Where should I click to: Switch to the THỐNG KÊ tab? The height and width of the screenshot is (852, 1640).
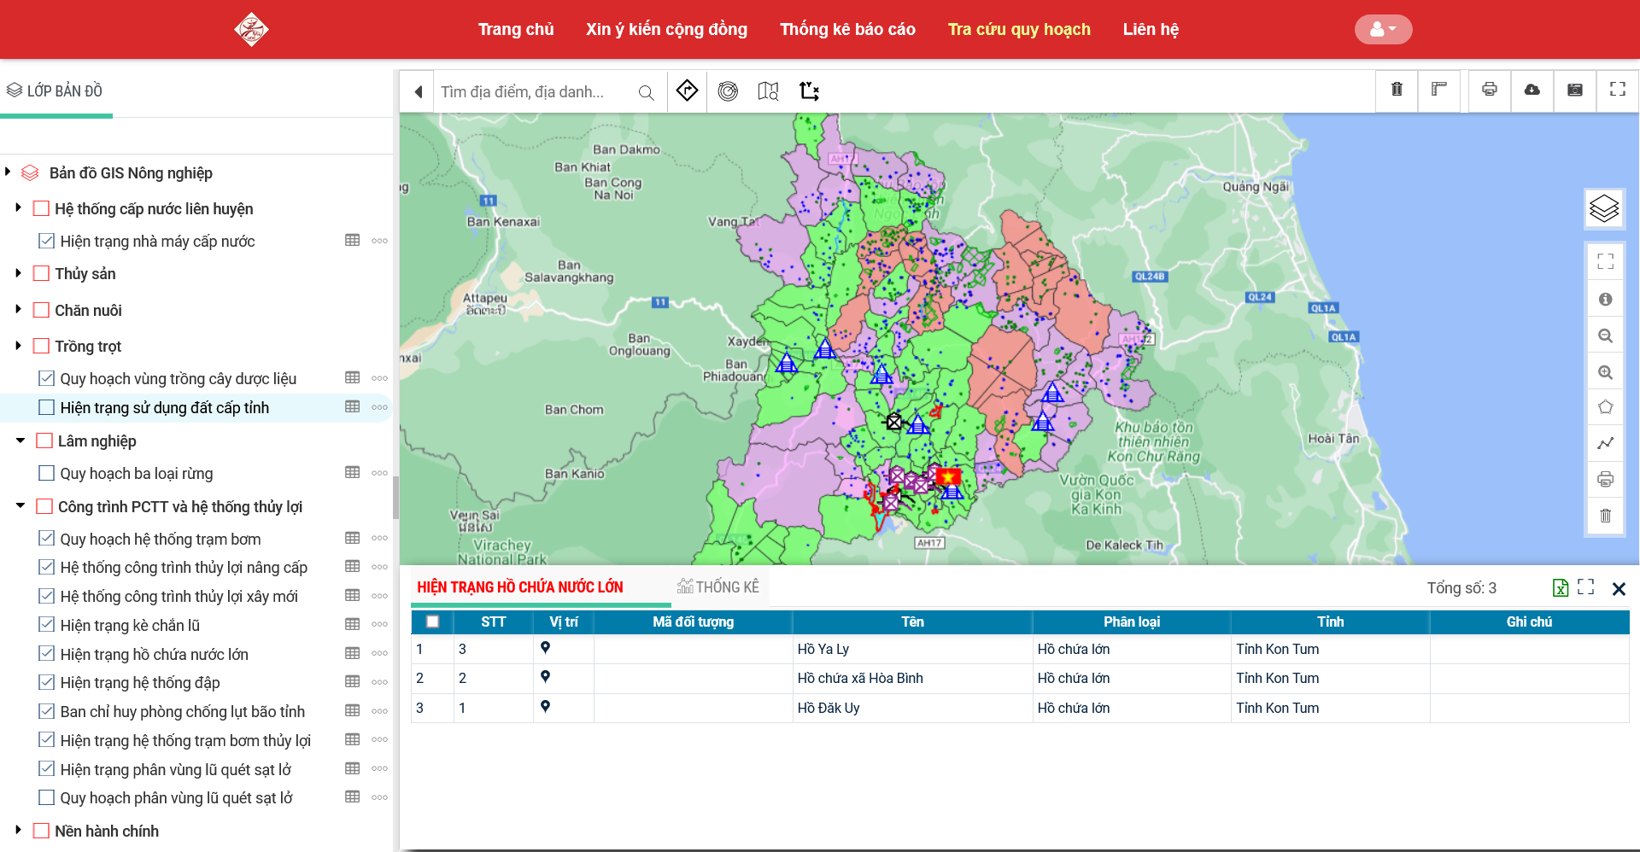tap(718, 587)
